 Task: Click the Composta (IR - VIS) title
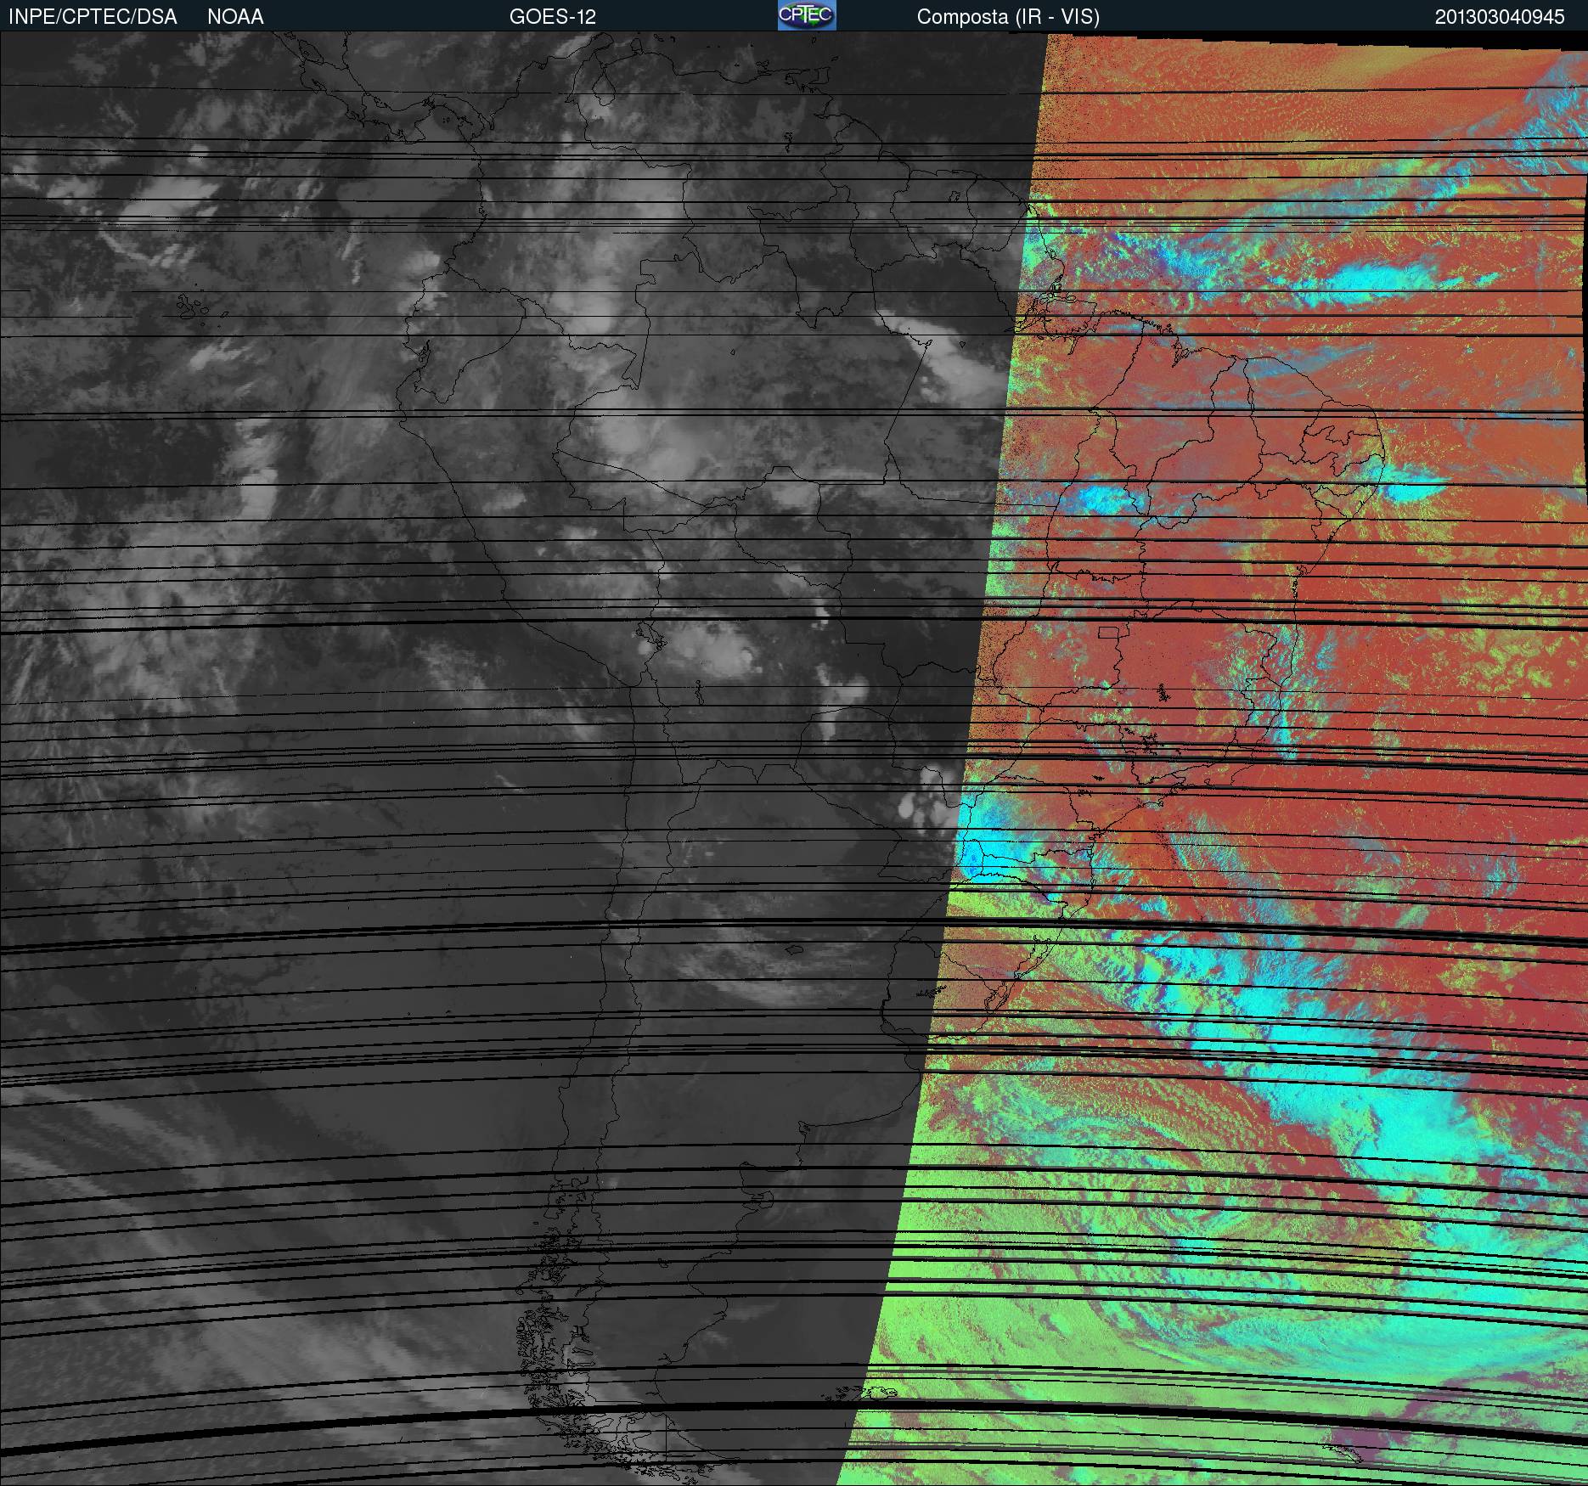(x=1008, y=17)
